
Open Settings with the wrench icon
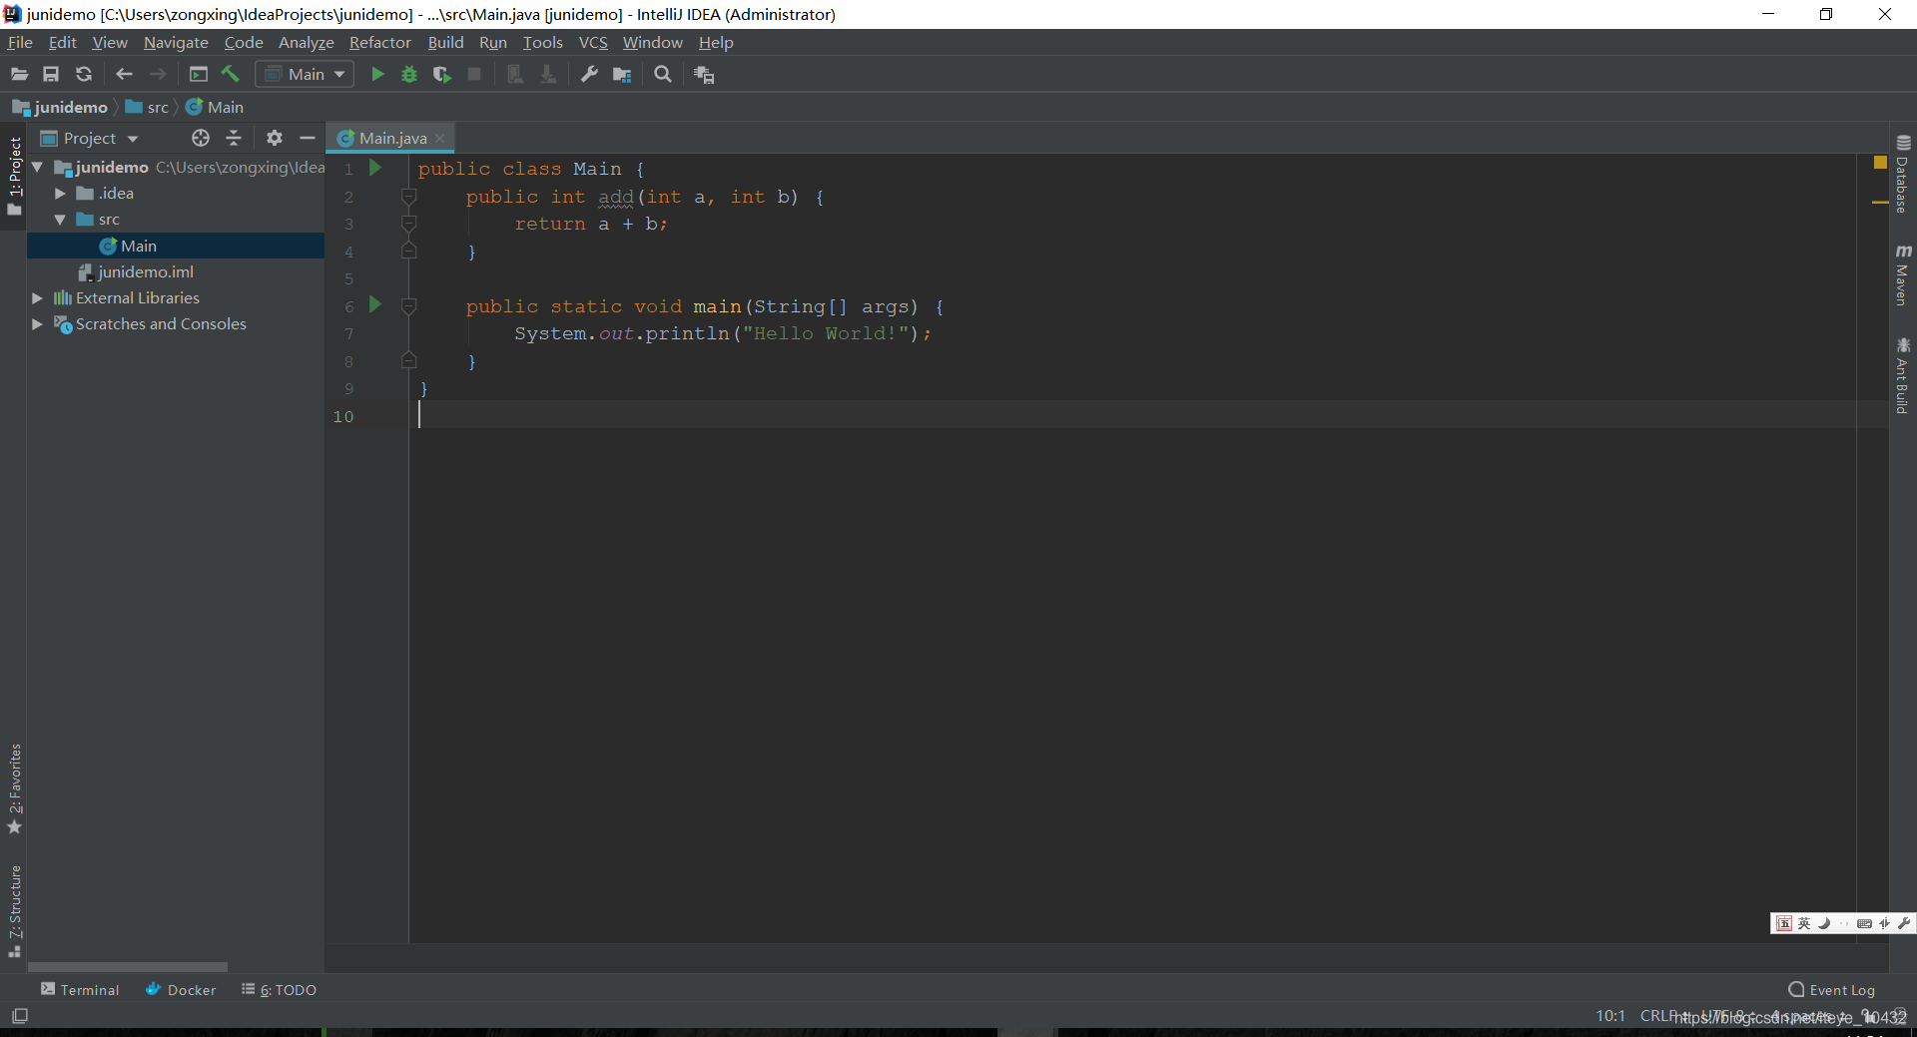click(x=589, y=75)
